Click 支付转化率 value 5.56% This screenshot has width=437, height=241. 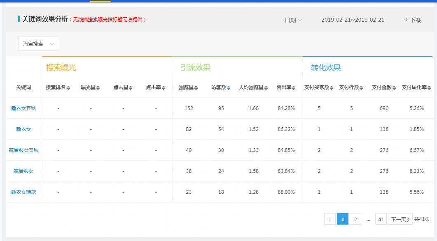pos(417,192)
